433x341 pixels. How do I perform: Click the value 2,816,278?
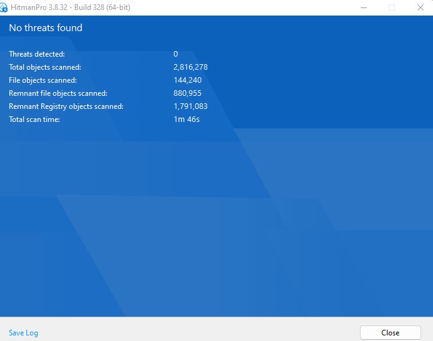pos(190,67)
